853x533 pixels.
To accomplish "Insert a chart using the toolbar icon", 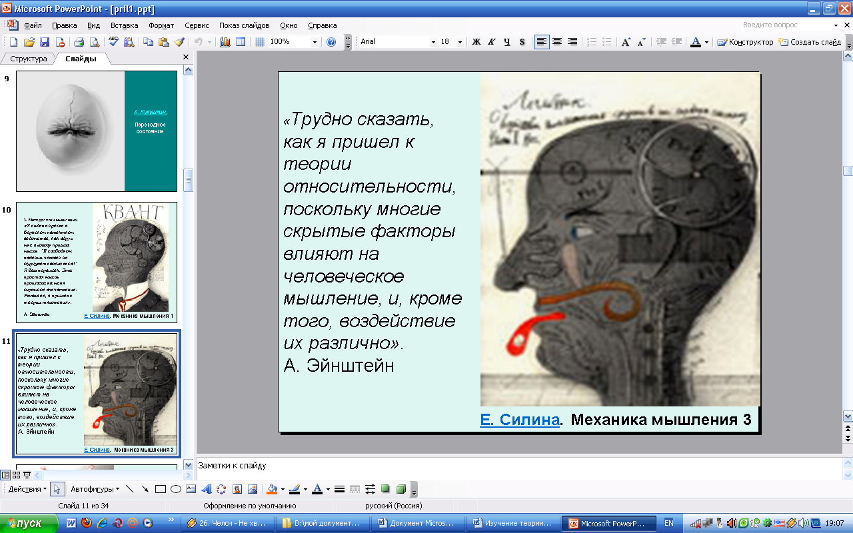I will pos(225,42).
